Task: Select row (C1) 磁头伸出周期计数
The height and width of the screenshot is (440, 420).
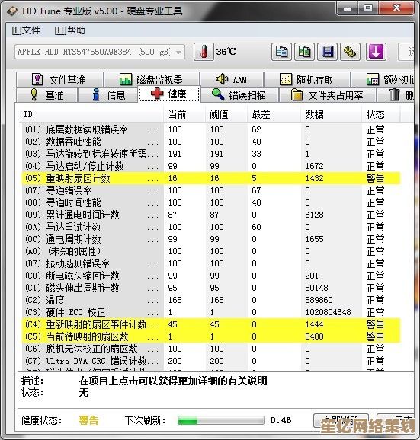Action: pos(211,288)
